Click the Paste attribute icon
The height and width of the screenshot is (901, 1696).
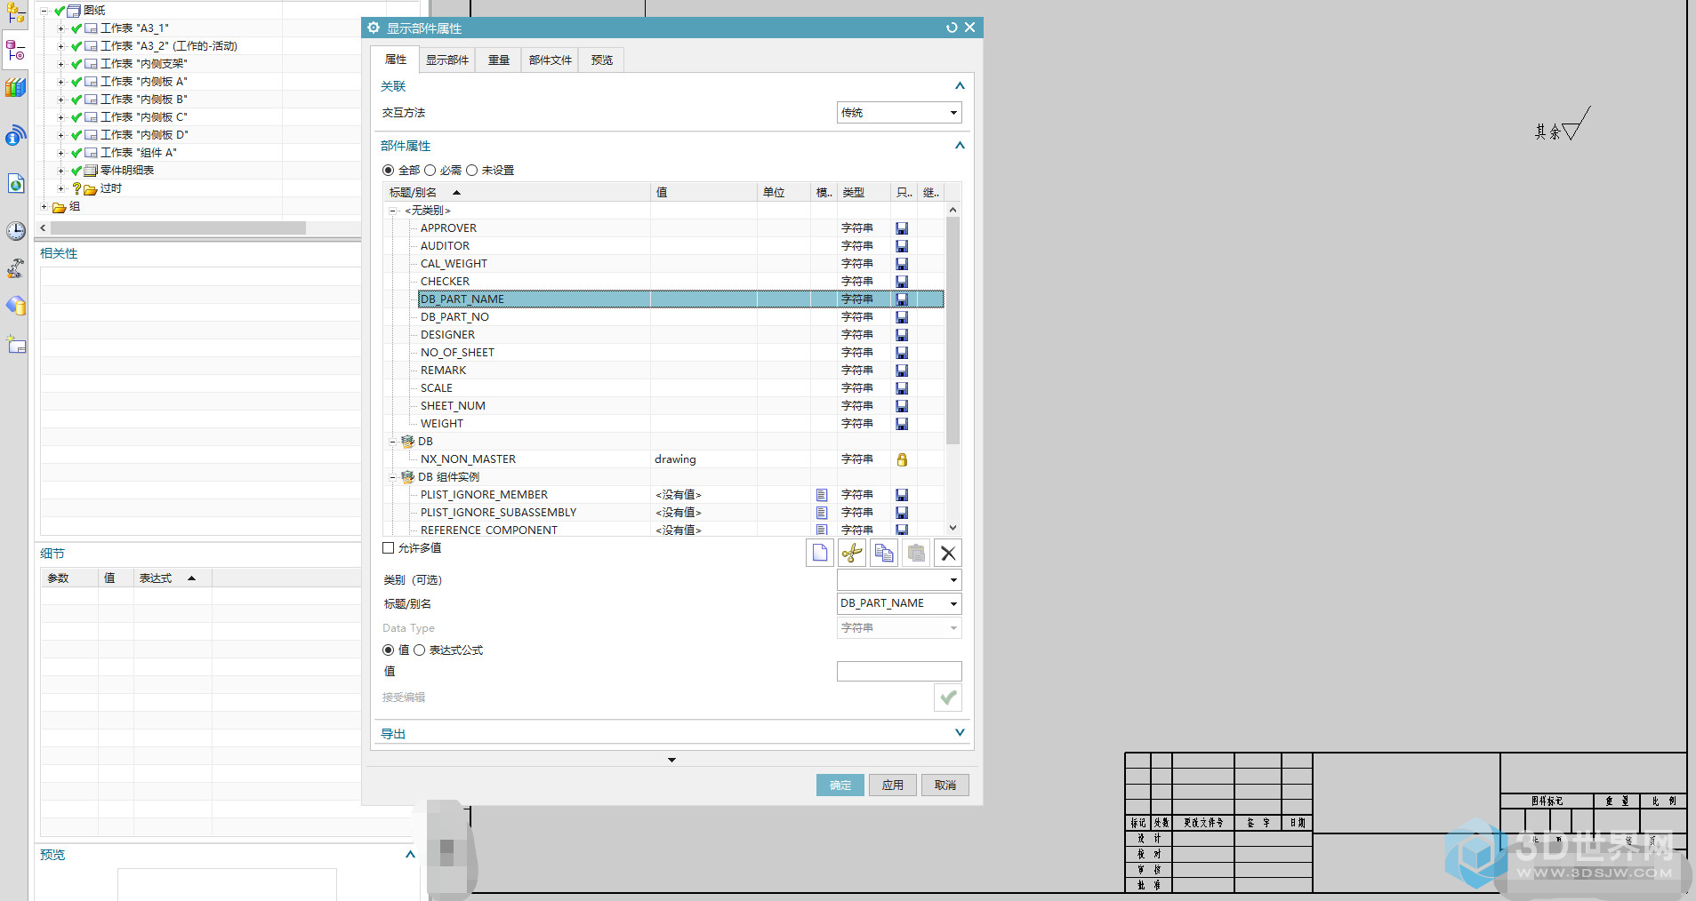[916, 554]
